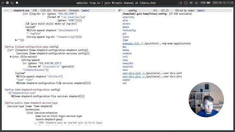Click the white circle workspace icon
Image resolution: width=235 pixels, height=132 pixels.
point(17,3)
